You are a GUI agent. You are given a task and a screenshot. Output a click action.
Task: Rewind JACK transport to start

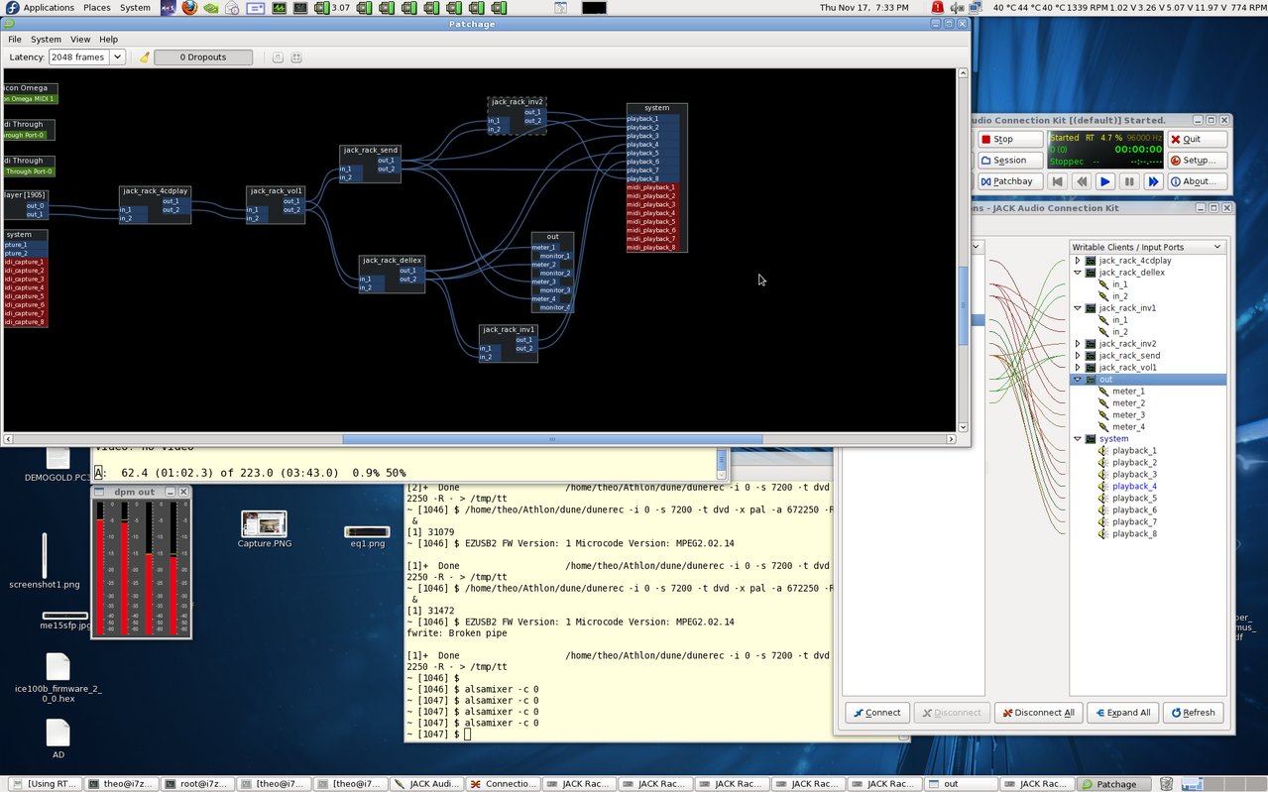click(x=1058, y=181)
